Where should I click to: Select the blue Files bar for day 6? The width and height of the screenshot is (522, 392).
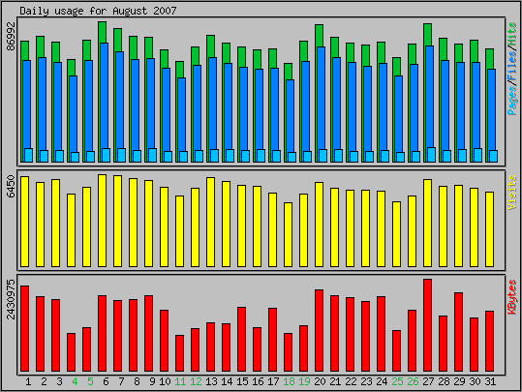point(105,95)
